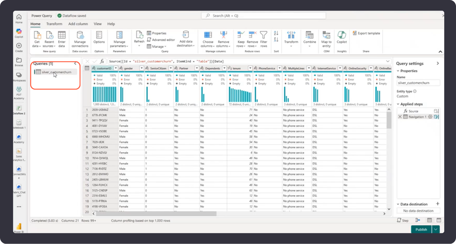This screenshot has height=244, width=456.
Task: Open the Add column tab
Action: 78,24
